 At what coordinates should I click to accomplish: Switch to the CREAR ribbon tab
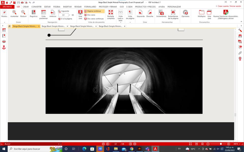click(x=26, y=7)
